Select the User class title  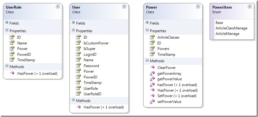point(76,7)
